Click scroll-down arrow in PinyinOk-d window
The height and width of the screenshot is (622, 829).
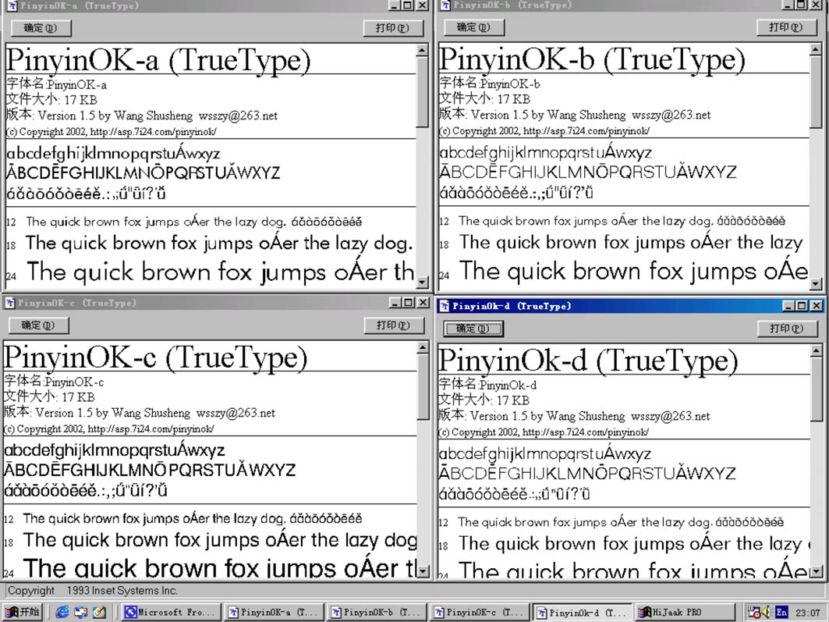tap(817, 571)
